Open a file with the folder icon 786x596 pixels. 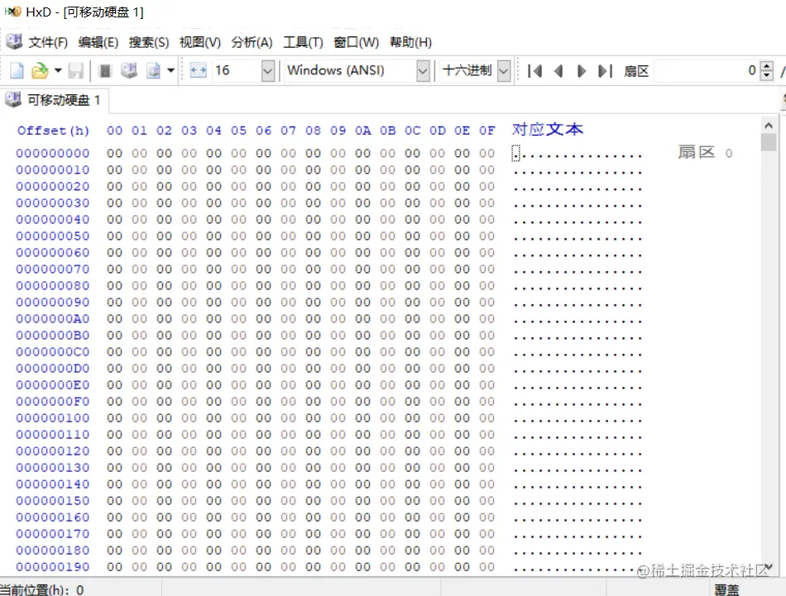(40, 70)
